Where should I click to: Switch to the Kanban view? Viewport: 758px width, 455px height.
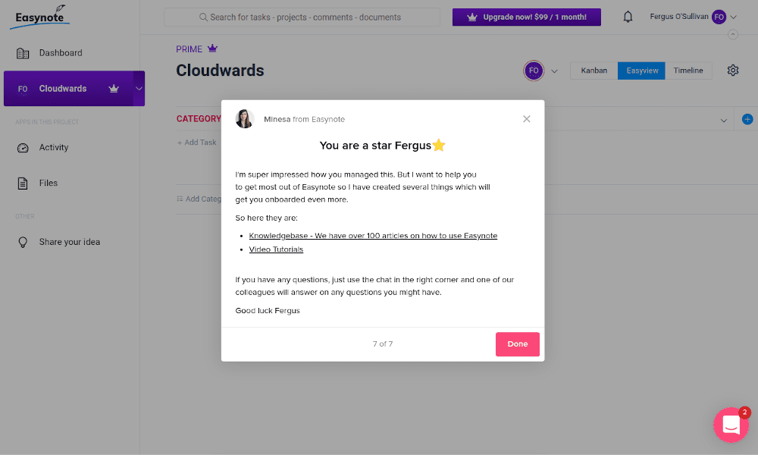coord(594,71)
